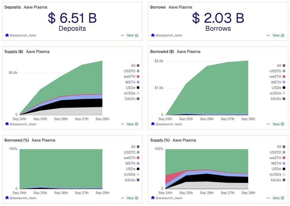Open the @sealaunch_team link on the Deposits card
Screen dimensions: 290x206
(23, 35)
